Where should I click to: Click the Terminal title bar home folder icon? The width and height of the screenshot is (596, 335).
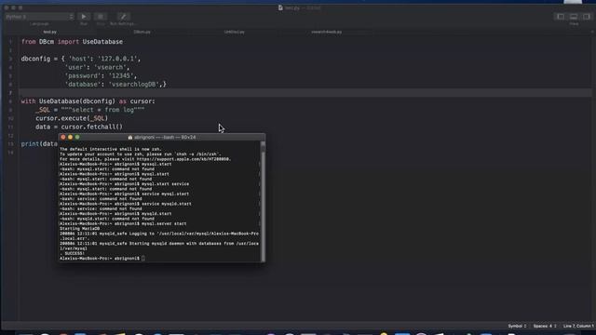[x=130, y=137]
